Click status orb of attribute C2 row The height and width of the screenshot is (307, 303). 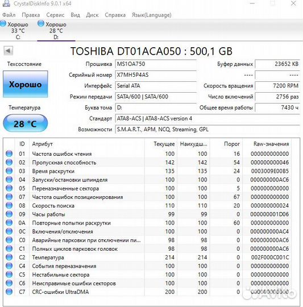pos(9,257)
